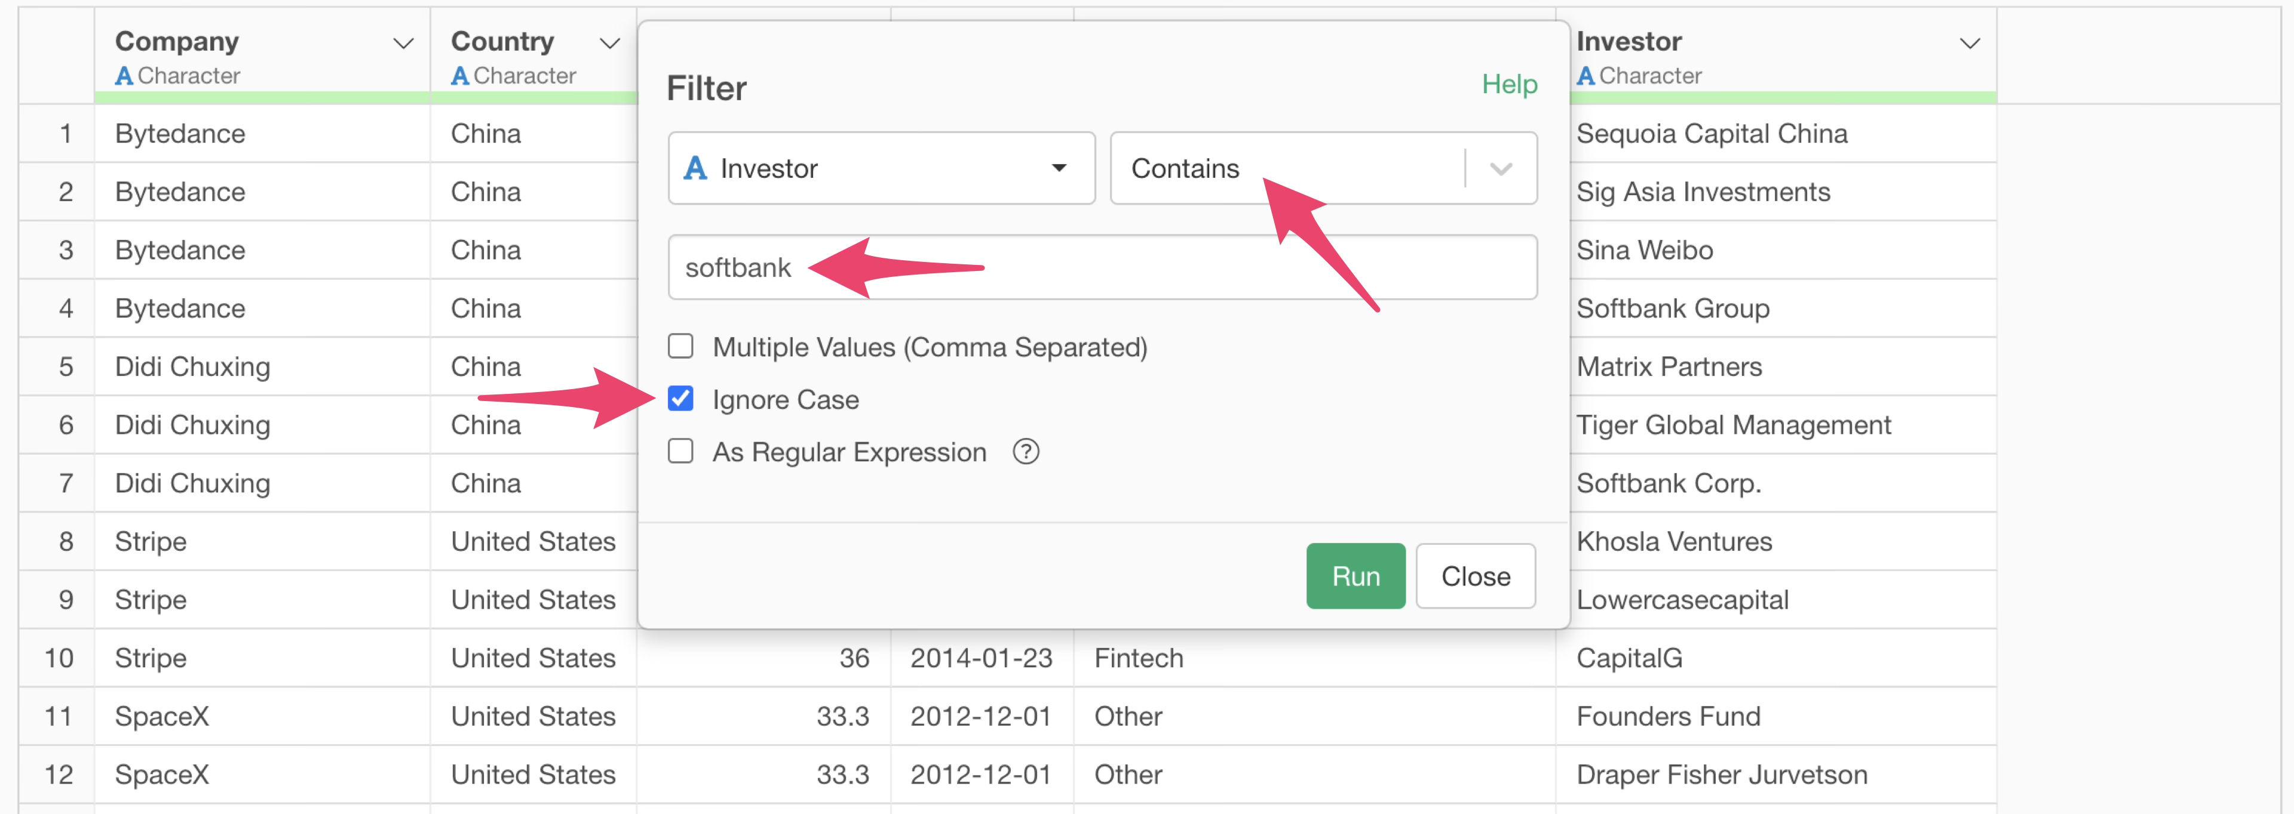Enable As Regular Expression checkbox
The width and height of the screenshot is (2294, 814).
pos(680,451)
